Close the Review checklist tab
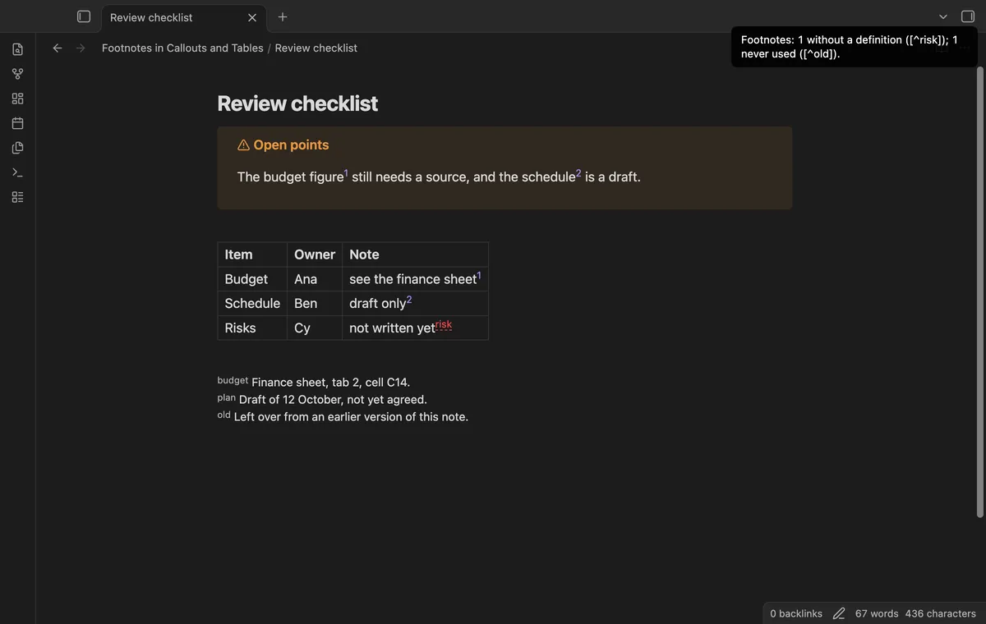The height and width of the screenshot is (624, 986). [x=252, y=17]
